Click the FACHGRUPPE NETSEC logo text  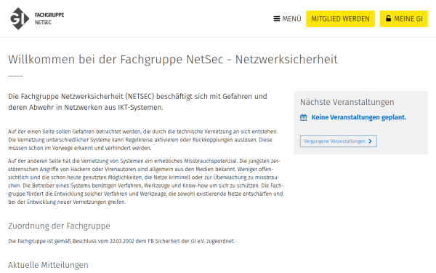pyautogui.click(x=49, y=19)
